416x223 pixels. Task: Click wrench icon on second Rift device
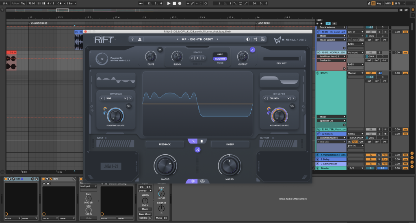(51, 179)
